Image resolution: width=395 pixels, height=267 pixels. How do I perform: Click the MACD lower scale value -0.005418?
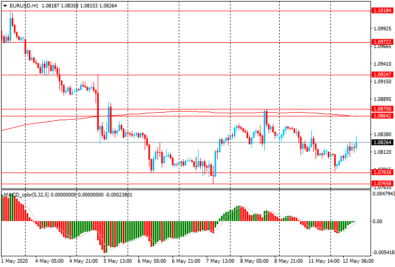[x=383, y=253]
